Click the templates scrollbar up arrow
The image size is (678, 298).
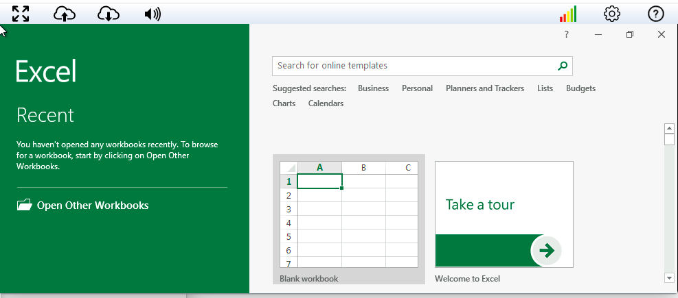point(669,129)
